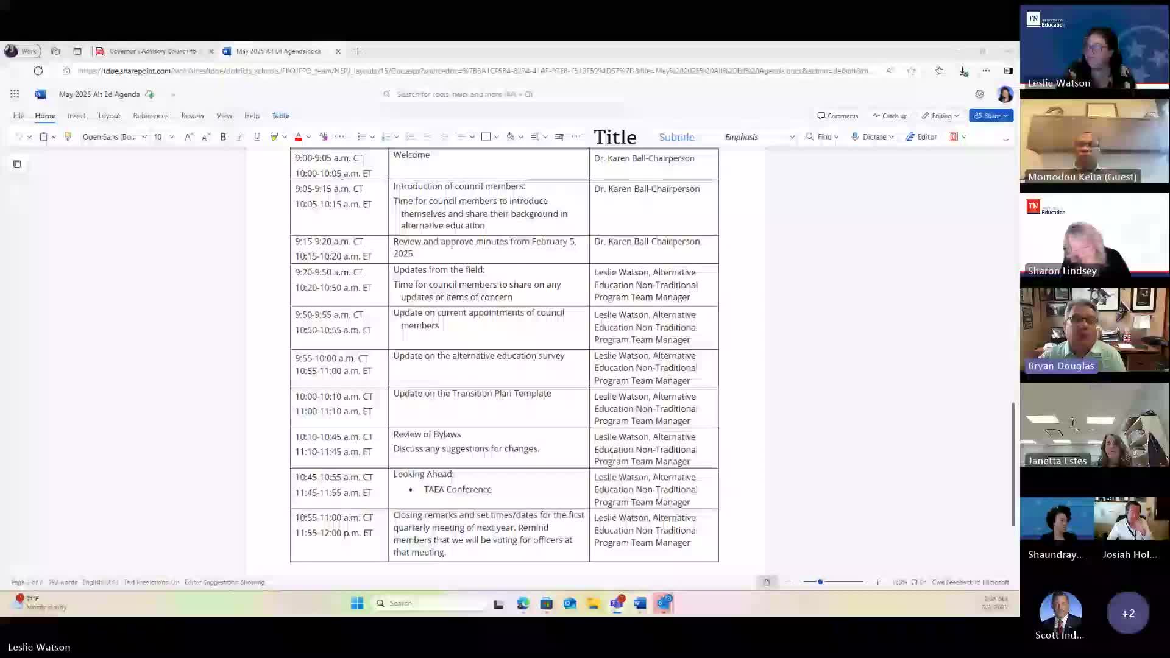
Task: Click the search for tools input field
Action: coord(463,94)
